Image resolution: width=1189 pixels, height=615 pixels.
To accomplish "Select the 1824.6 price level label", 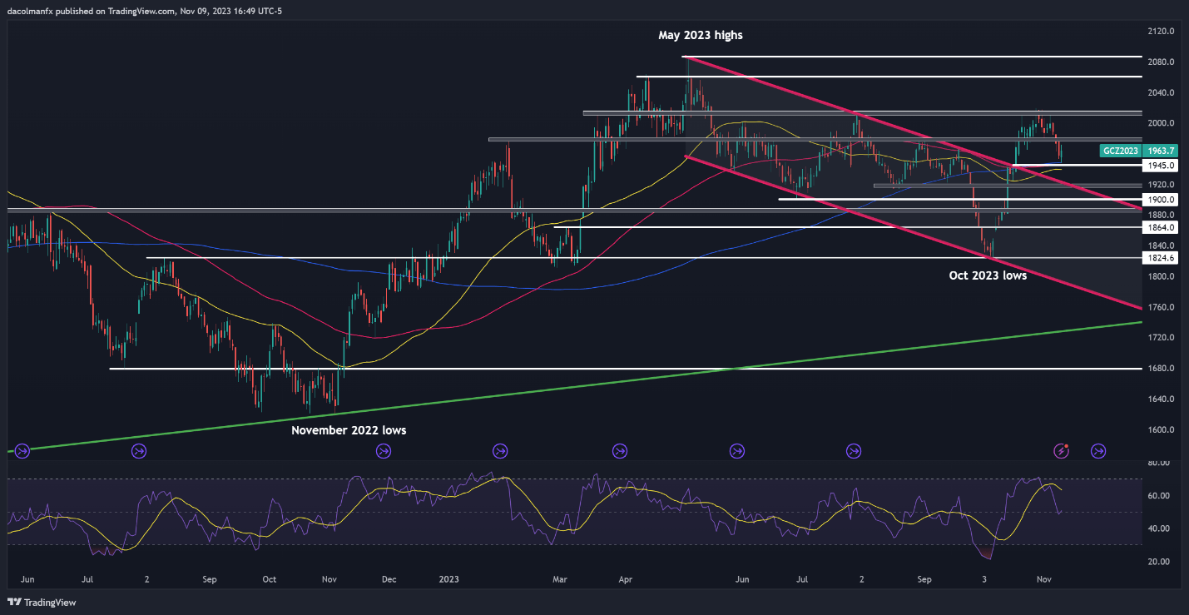I will click(x=1160, y=259).
